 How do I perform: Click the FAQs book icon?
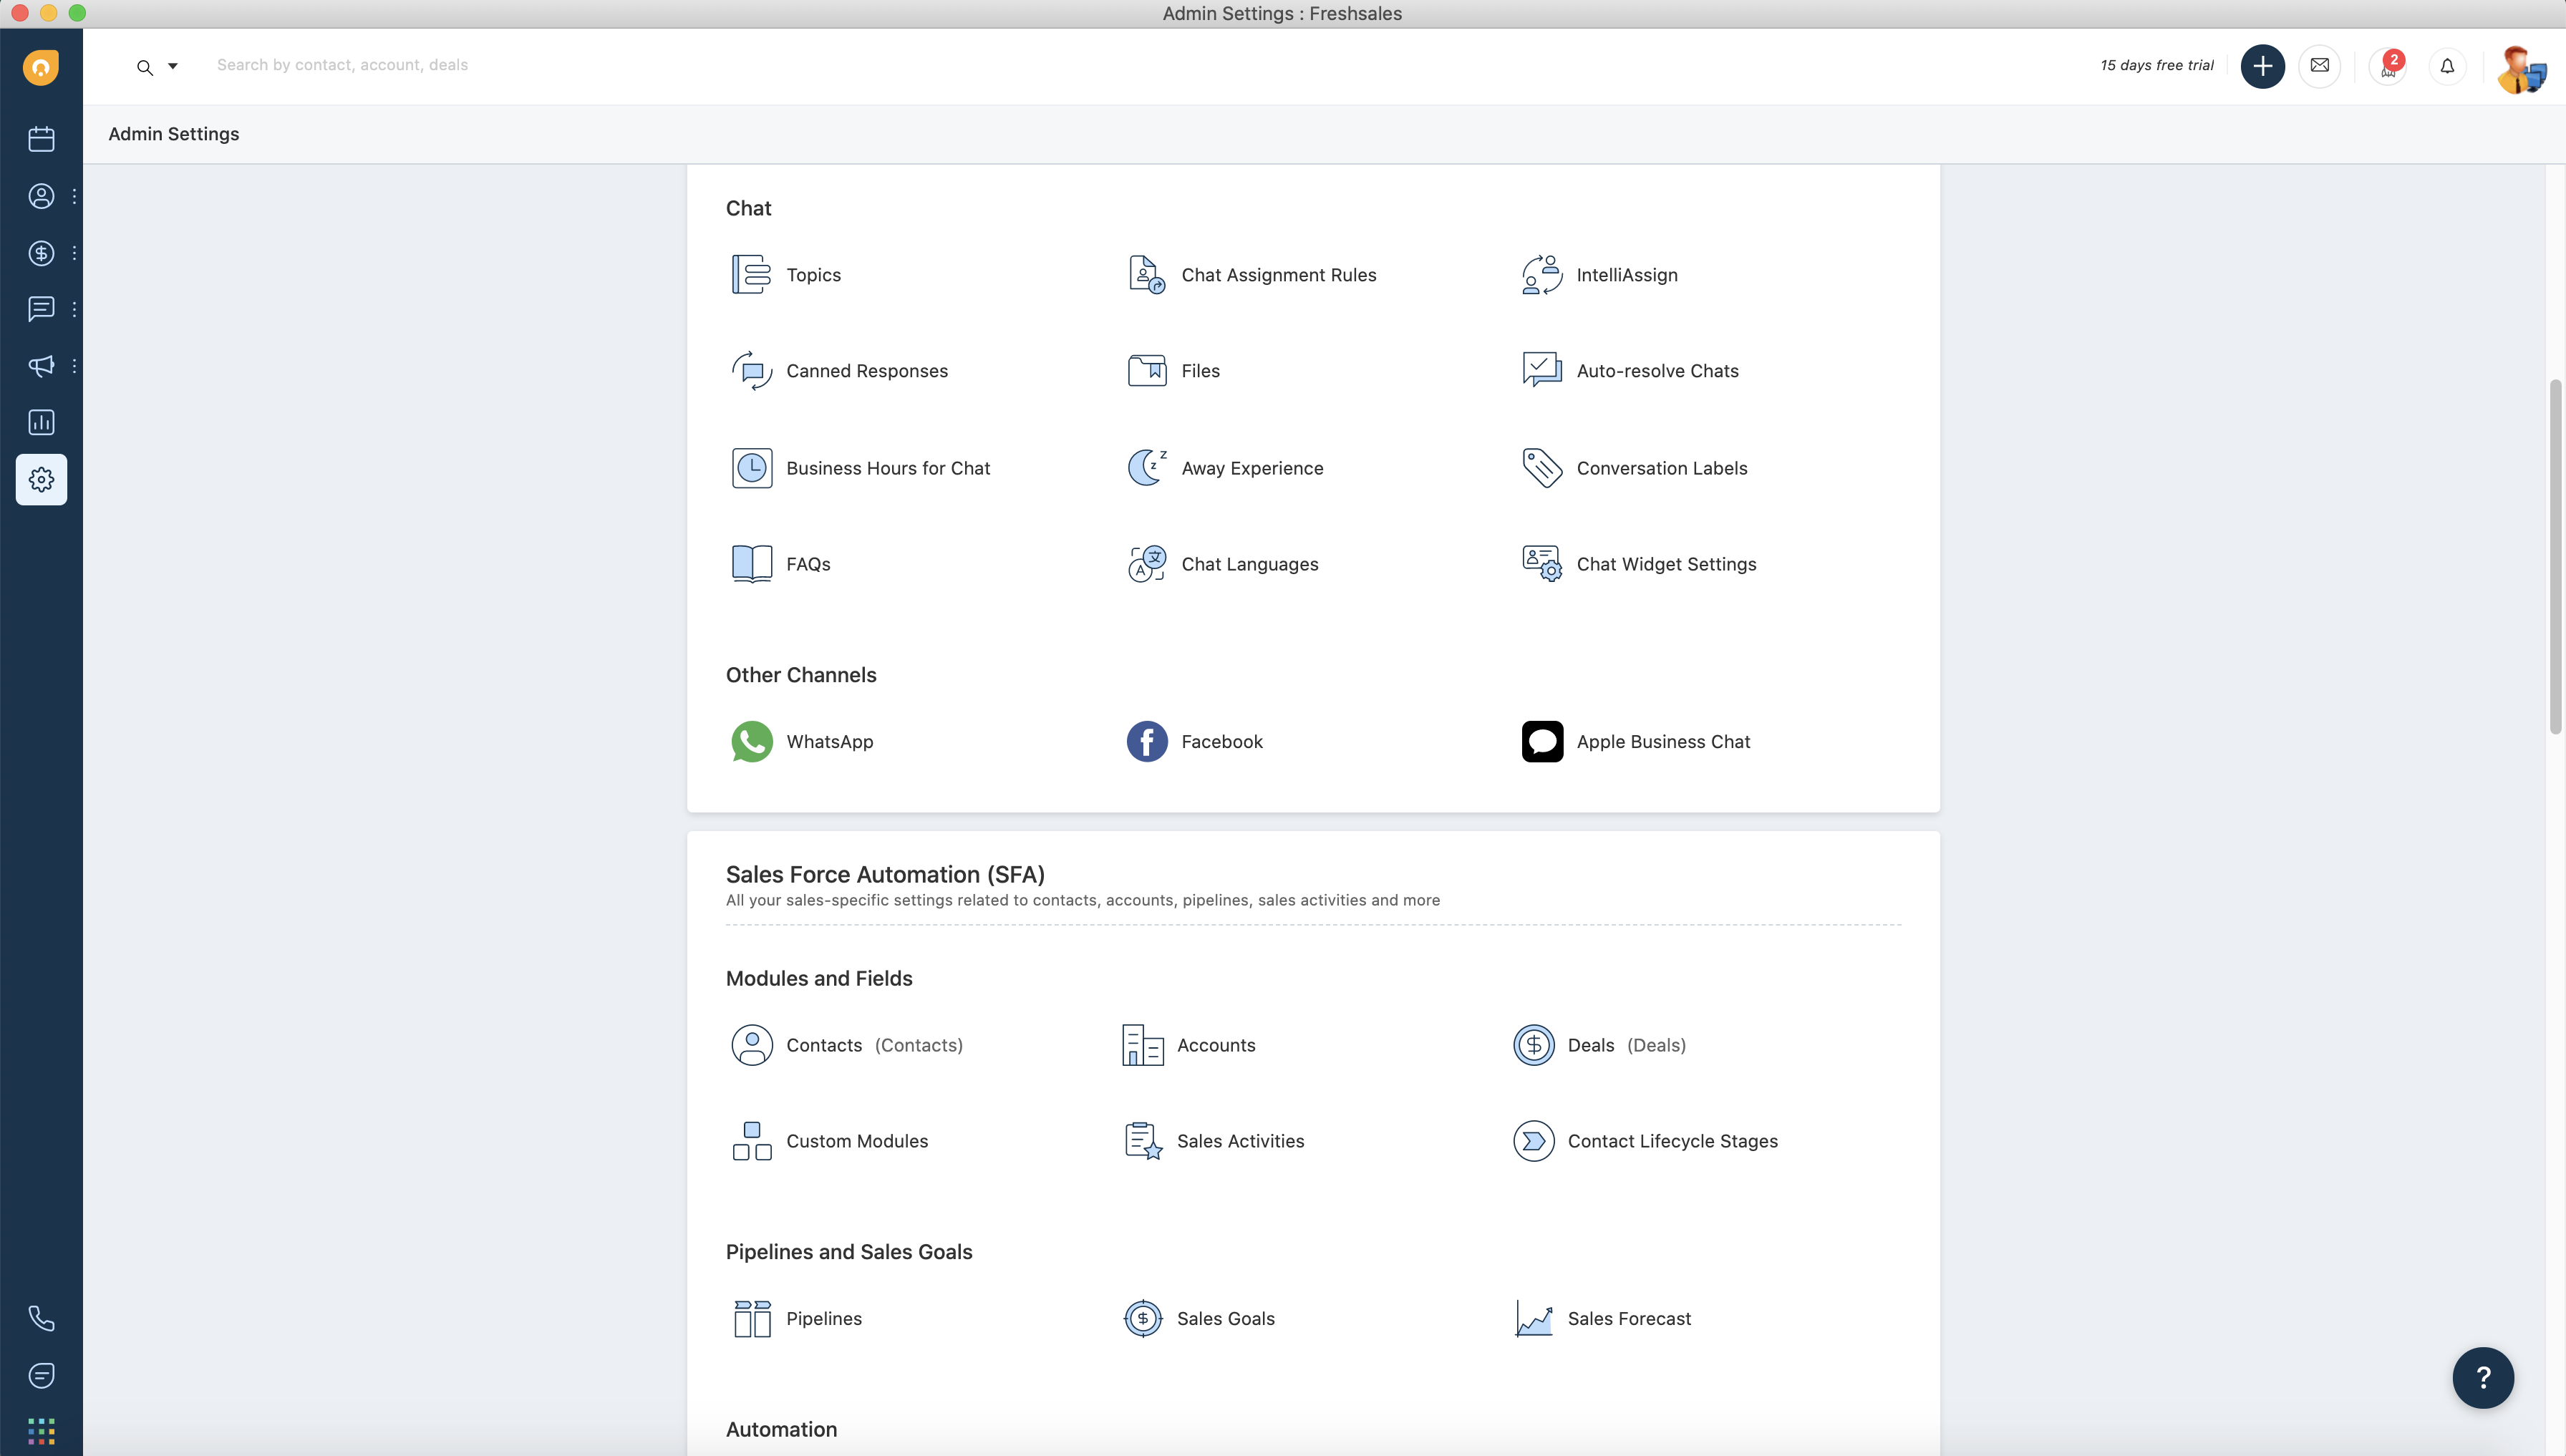pos(752,564)
